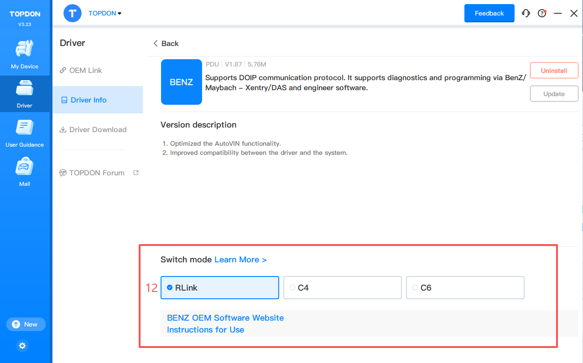Open My Device in the sidebar
The image size is (583, 363).
[x=25, y=54]
